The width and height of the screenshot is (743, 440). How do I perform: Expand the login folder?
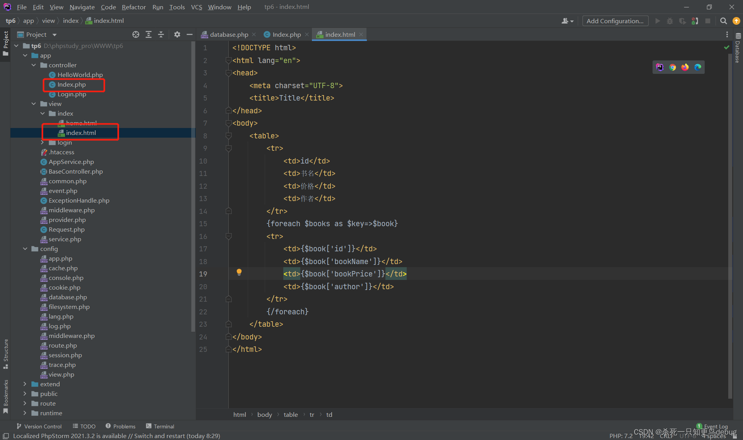(42, 142)
